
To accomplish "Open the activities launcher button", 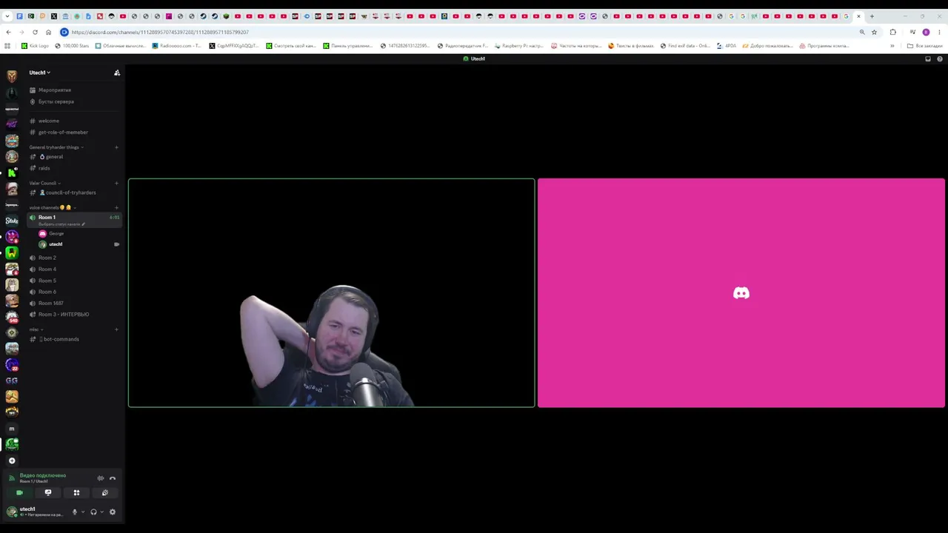I will tap(76, 493).
